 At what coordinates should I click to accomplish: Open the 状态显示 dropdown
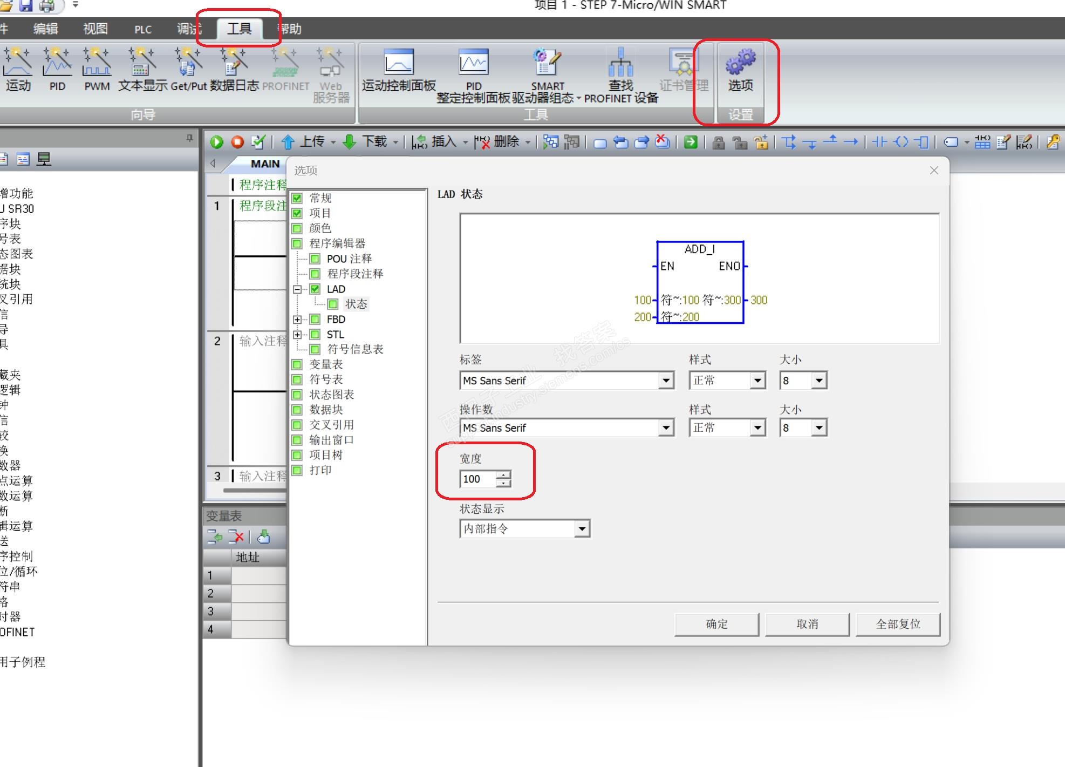point(582,528)
